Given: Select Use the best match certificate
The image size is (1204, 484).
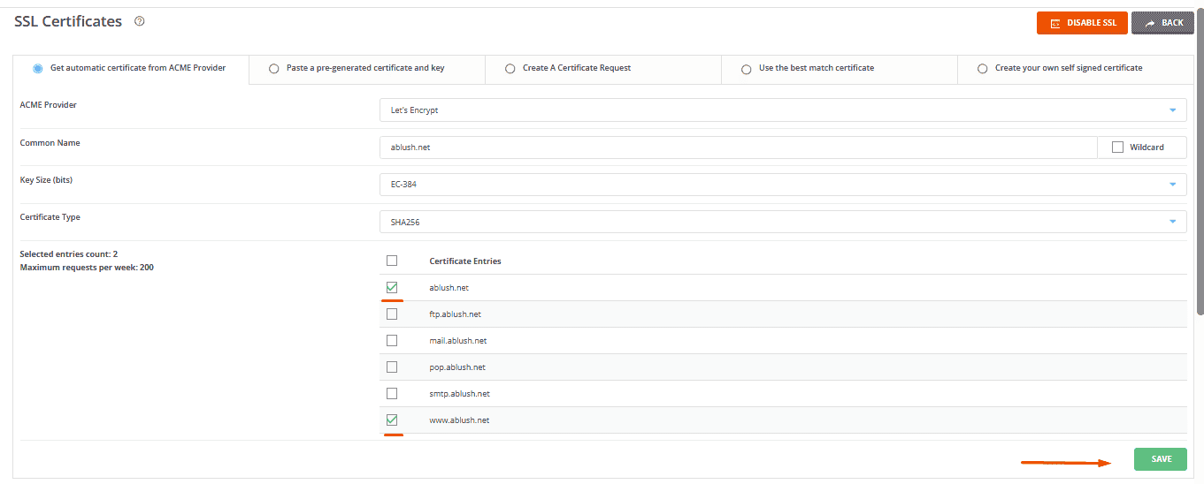Looking at the screenshot, I should click(x=747, y=68).
